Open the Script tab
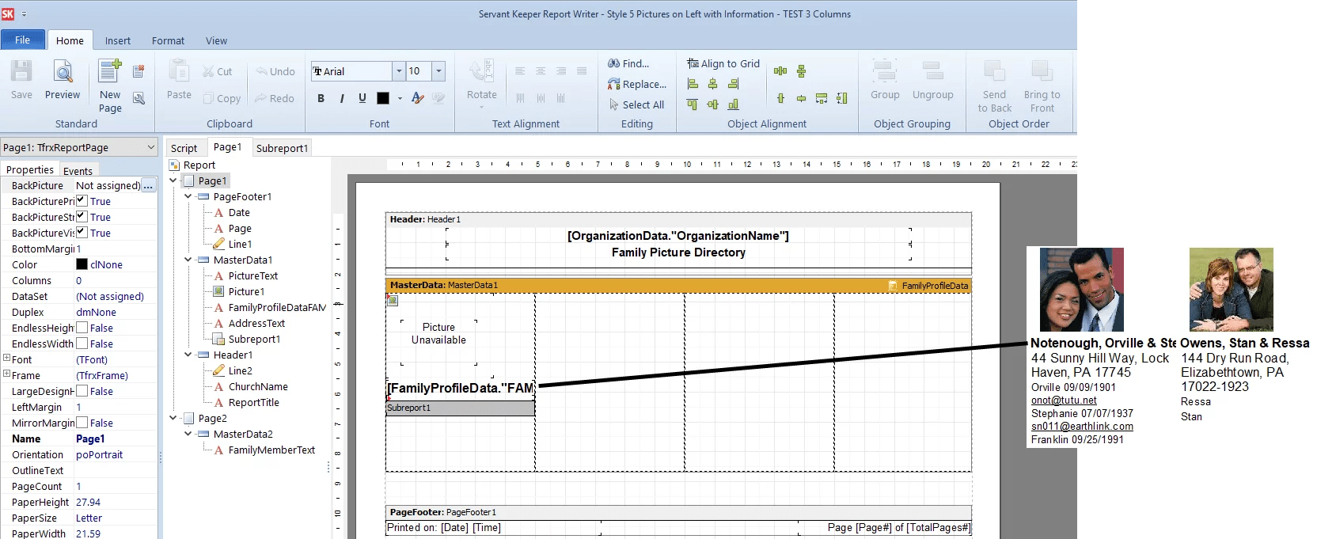Image resolution: width=1317 pixels, height=539 pixels. [184, 148]
